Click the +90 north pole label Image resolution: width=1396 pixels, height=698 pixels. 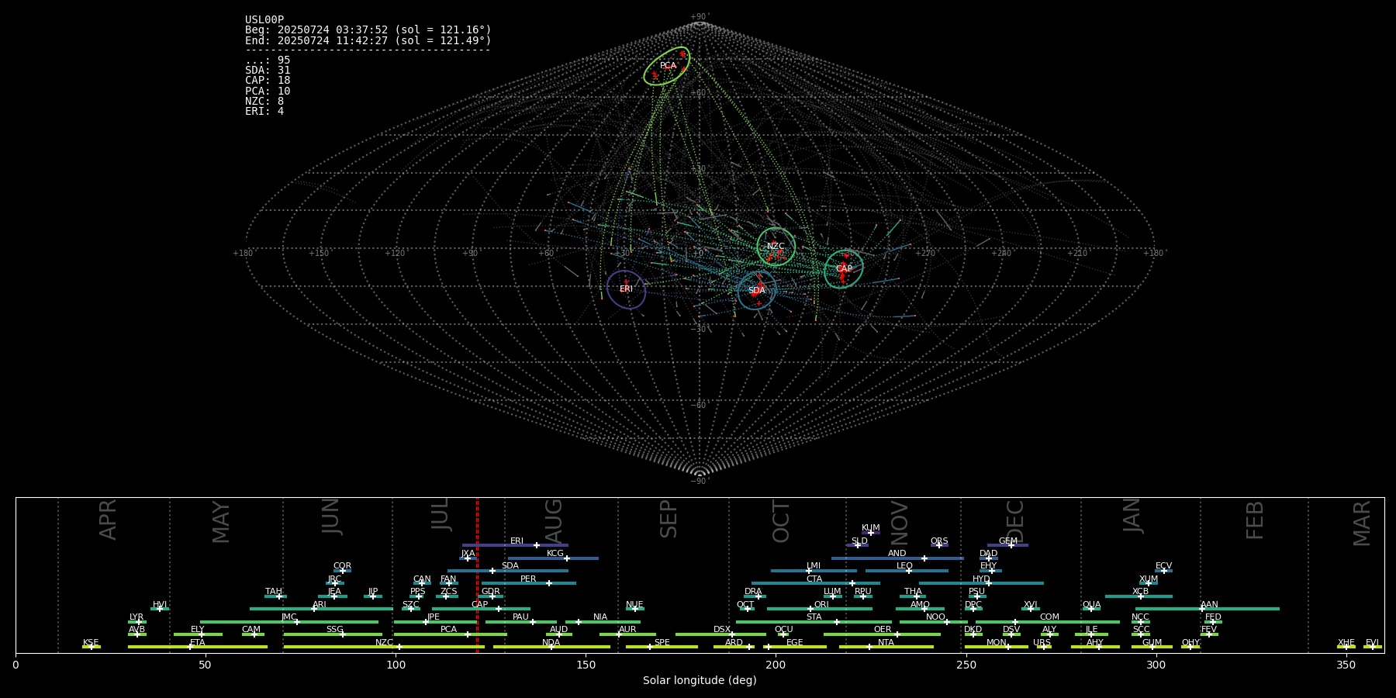(700, 17)
